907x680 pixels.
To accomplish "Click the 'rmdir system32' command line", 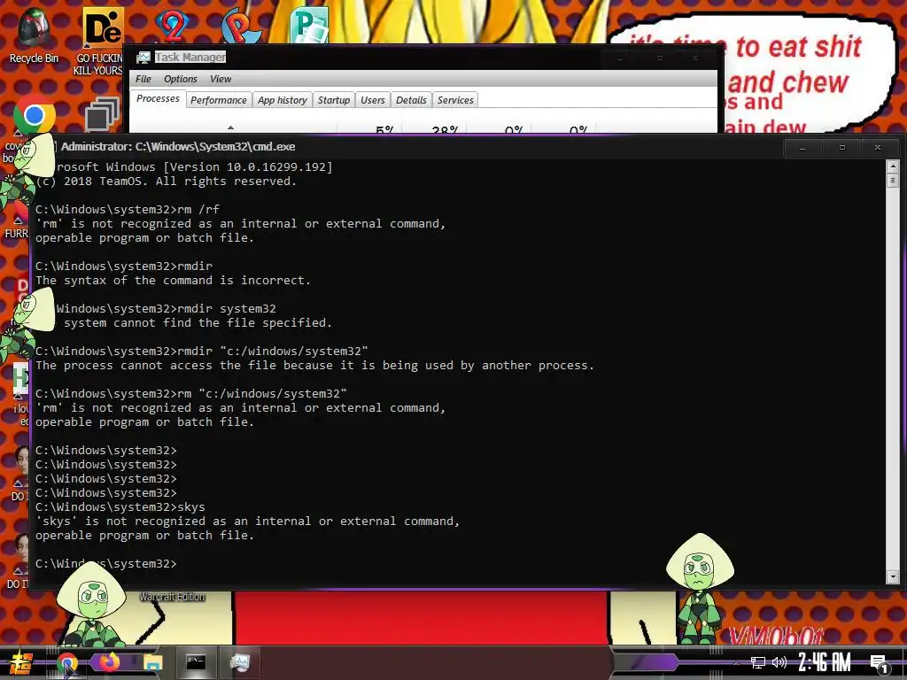I will [166, 309].
